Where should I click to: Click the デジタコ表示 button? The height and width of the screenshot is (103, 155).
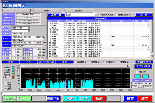point(143,66)
